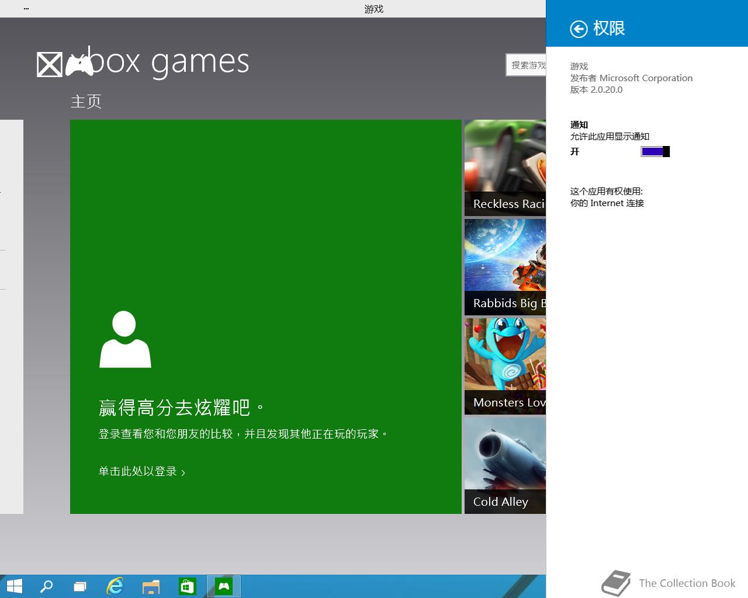Open the title bar ellipsis app menu
The width and height of the screenshot is (748, 598).
(x=27, y=9)
